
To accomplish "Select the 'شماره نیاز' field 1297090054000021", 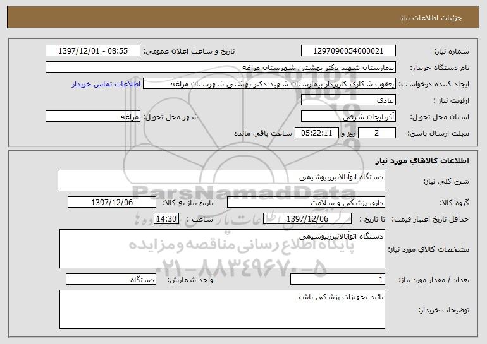I will point(348,51).
